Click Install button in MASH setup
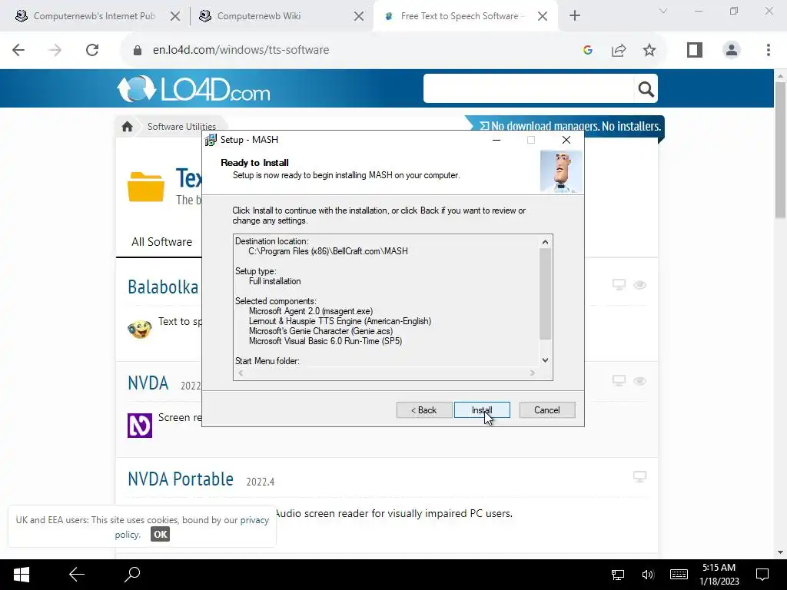 click(482, 410)
